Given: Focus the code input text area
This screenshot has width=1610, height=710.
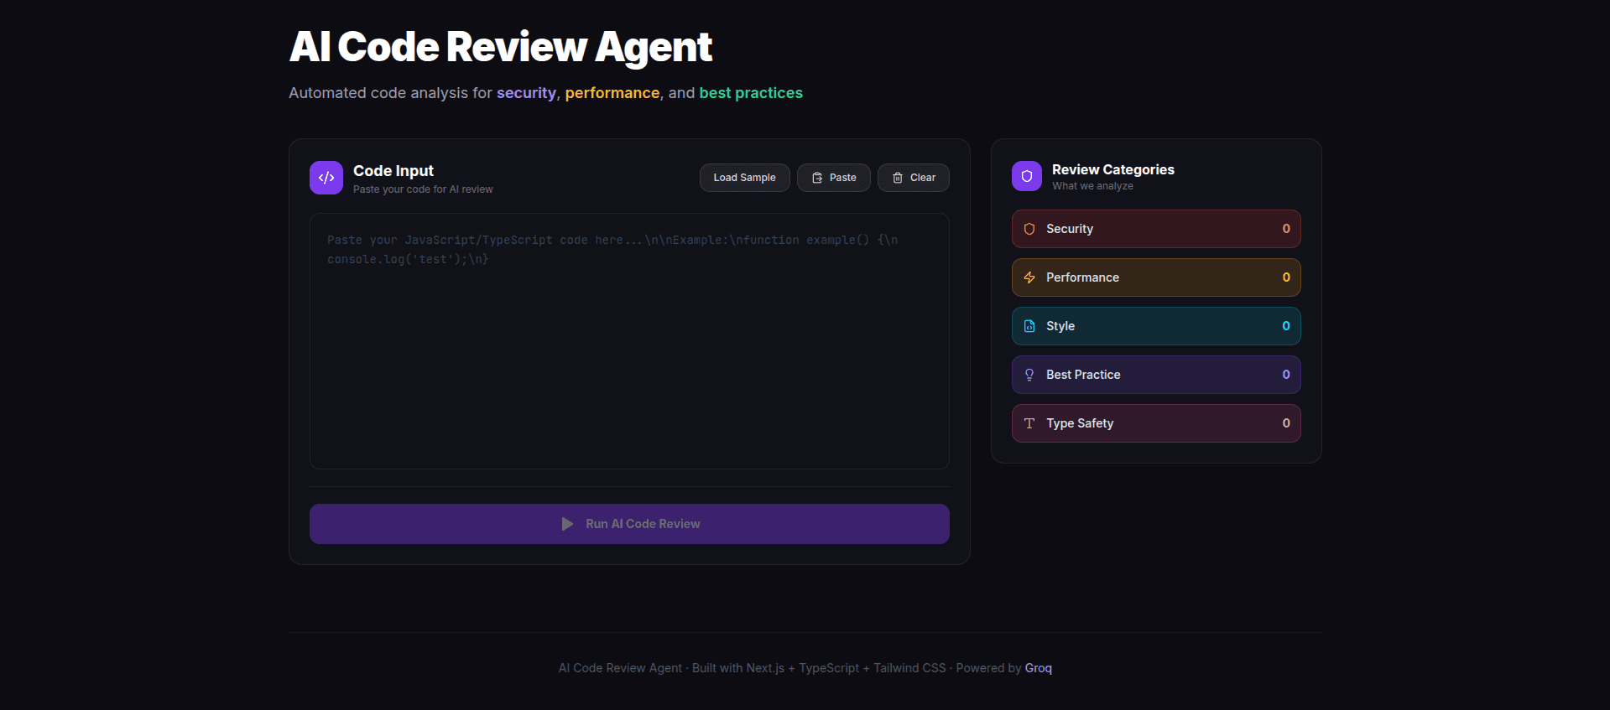Looking at the screenshot, I should point(629,341).
